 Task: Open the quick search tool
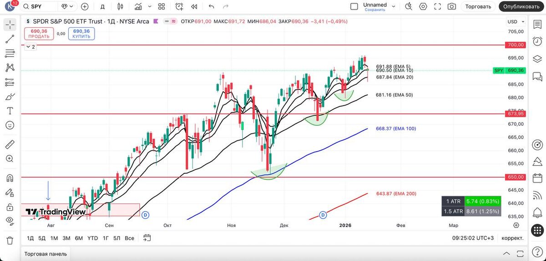click(409, 6)
